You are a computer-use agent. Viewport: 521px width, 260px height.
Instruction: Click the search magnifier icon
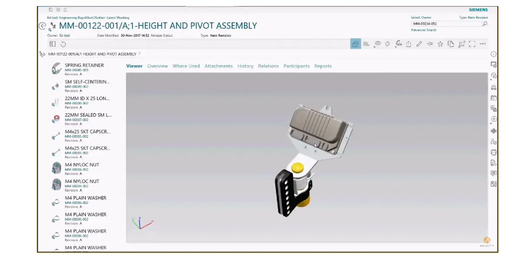485,24
